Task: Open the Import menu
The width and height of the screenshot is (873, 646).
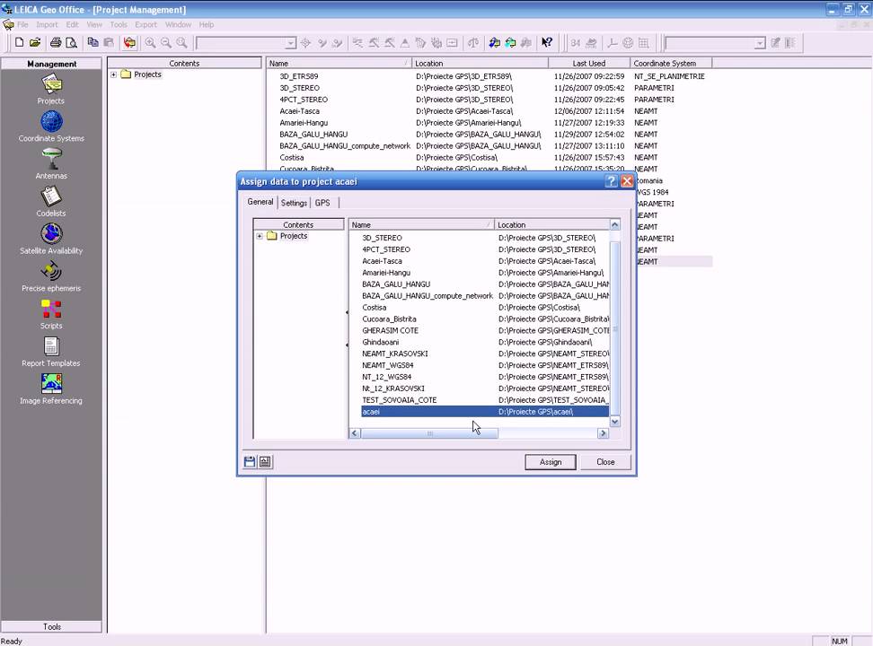Action: (x=47, y=24)
